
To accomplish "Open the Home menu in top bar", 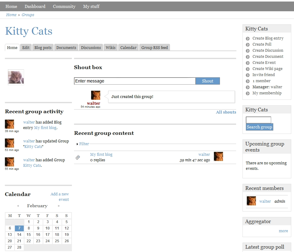I will 11,6.
